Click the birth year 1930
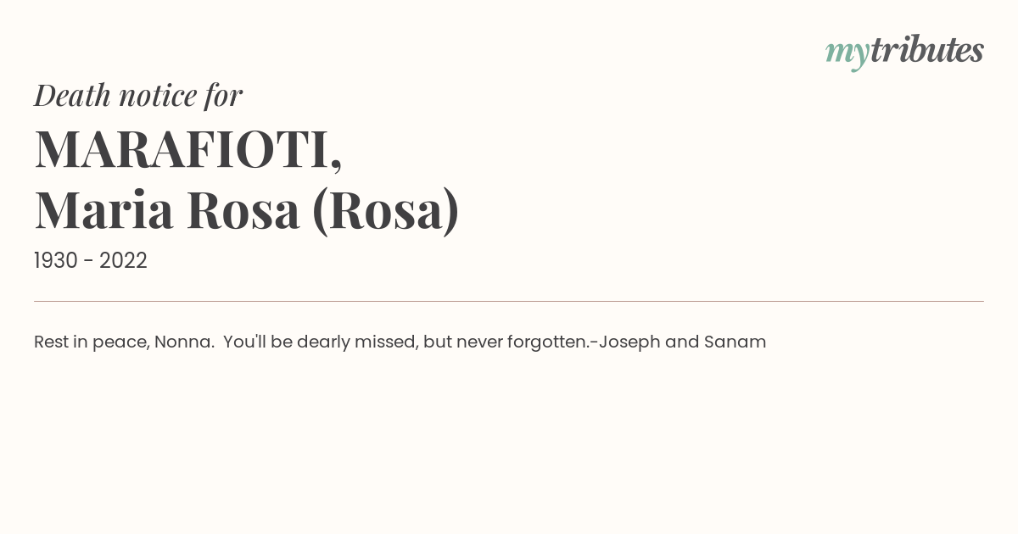 pyautogui.click(x=56, y=260)
